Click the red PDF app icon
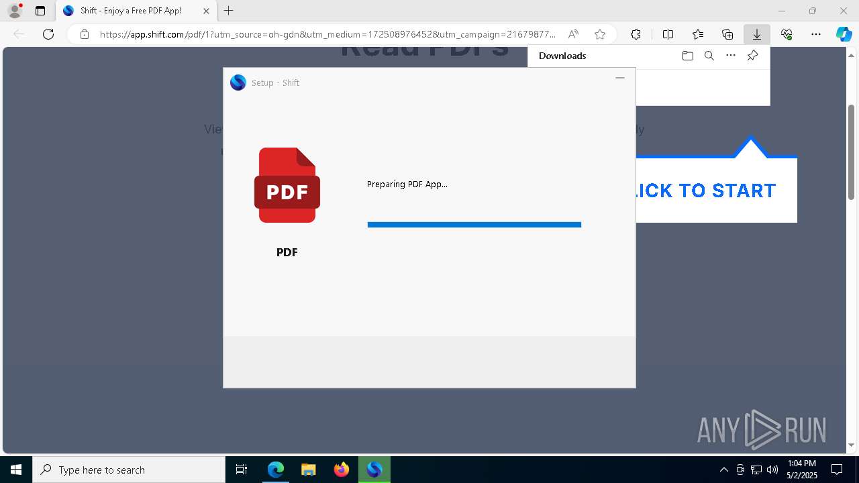Screen dimensions: 859x483 coord(287,185)
